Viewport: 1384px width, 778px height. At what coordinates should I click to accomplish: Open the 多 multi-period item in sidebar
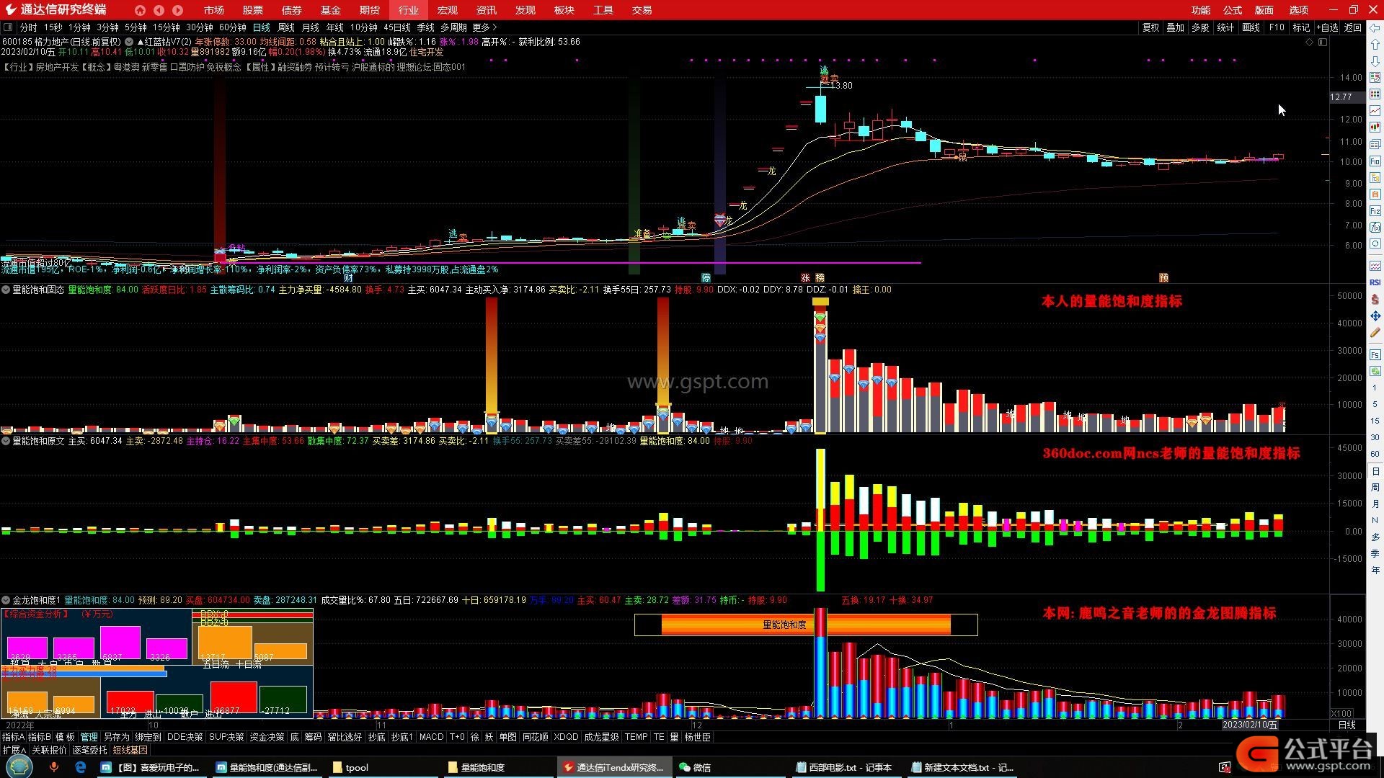[x=1375, y=537]
